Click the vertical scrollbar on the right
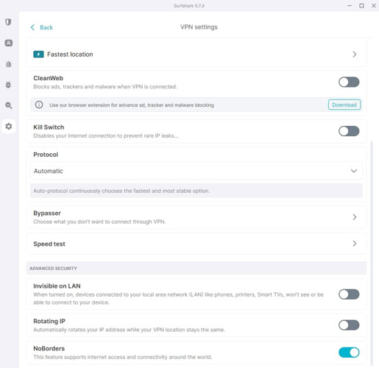The image size is (379, 368). [x=372, y=252]
